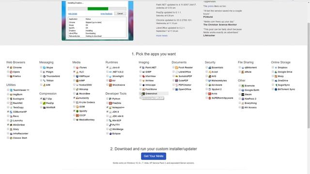The width and height of the screenshot is (310, 174).
Task: Uncheck the 7-Zip checkbox
Action: pyautogui.click(x=41, y=99)
